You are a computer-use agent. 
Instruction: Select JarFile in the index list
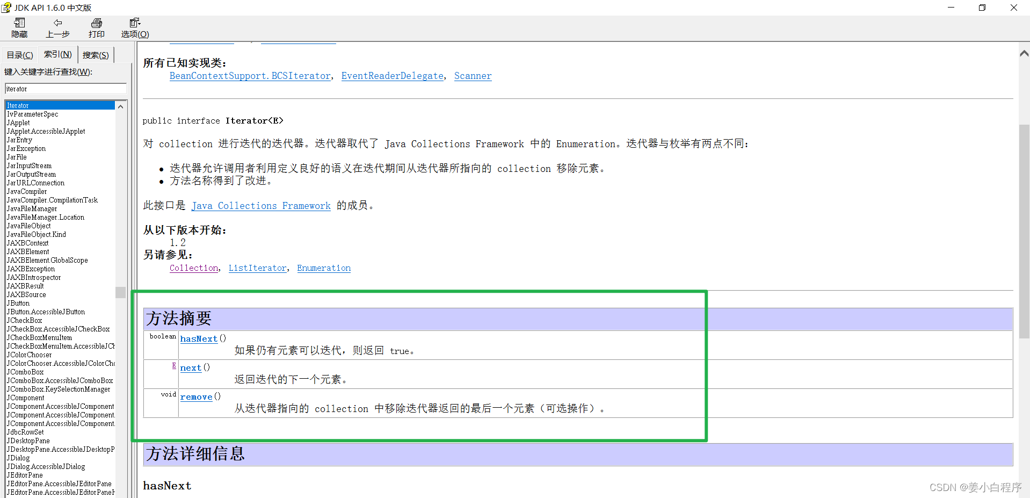click(17, 157)
